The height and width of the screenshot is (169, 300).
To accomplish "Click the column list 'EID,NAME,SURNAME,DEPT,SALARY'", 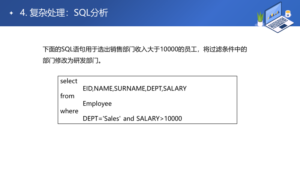I will (135, 89).
